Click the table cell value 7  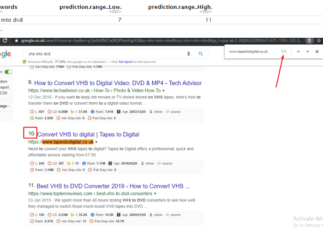(120, 20)
